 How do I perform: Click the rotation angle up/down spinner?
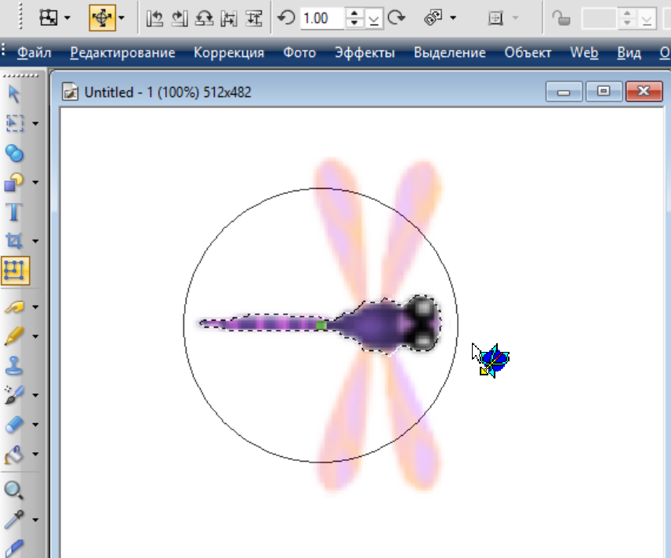[354, 18]
